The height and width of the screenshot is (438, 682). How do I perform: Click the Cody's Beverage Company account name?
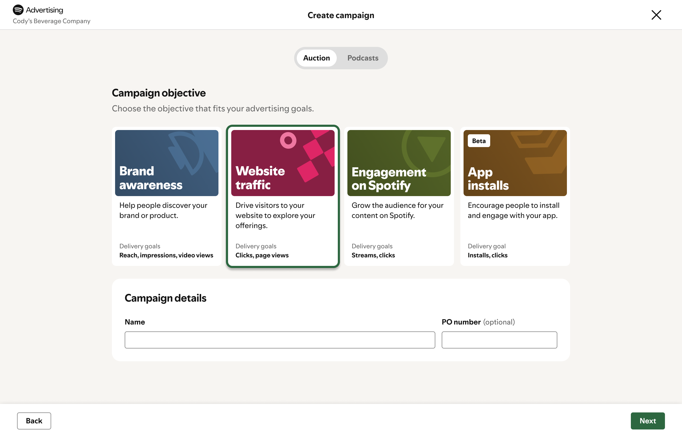point(51,21)
